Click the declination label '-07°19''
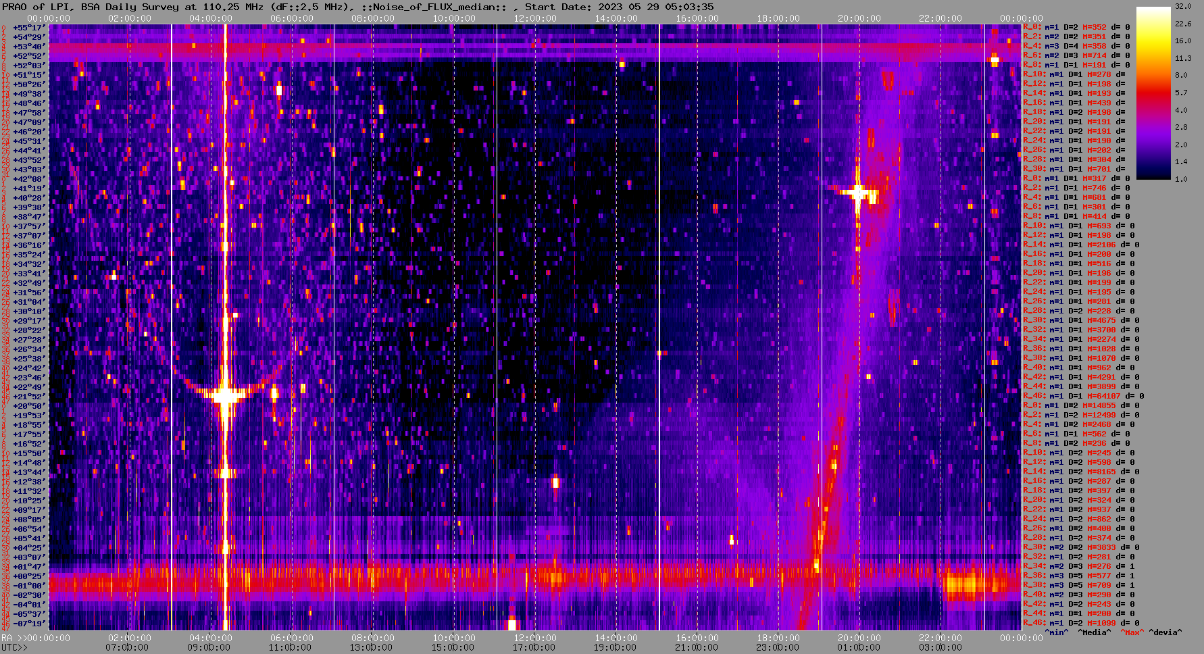Screen dimensions: 1204x654 [x=29, y=624]
